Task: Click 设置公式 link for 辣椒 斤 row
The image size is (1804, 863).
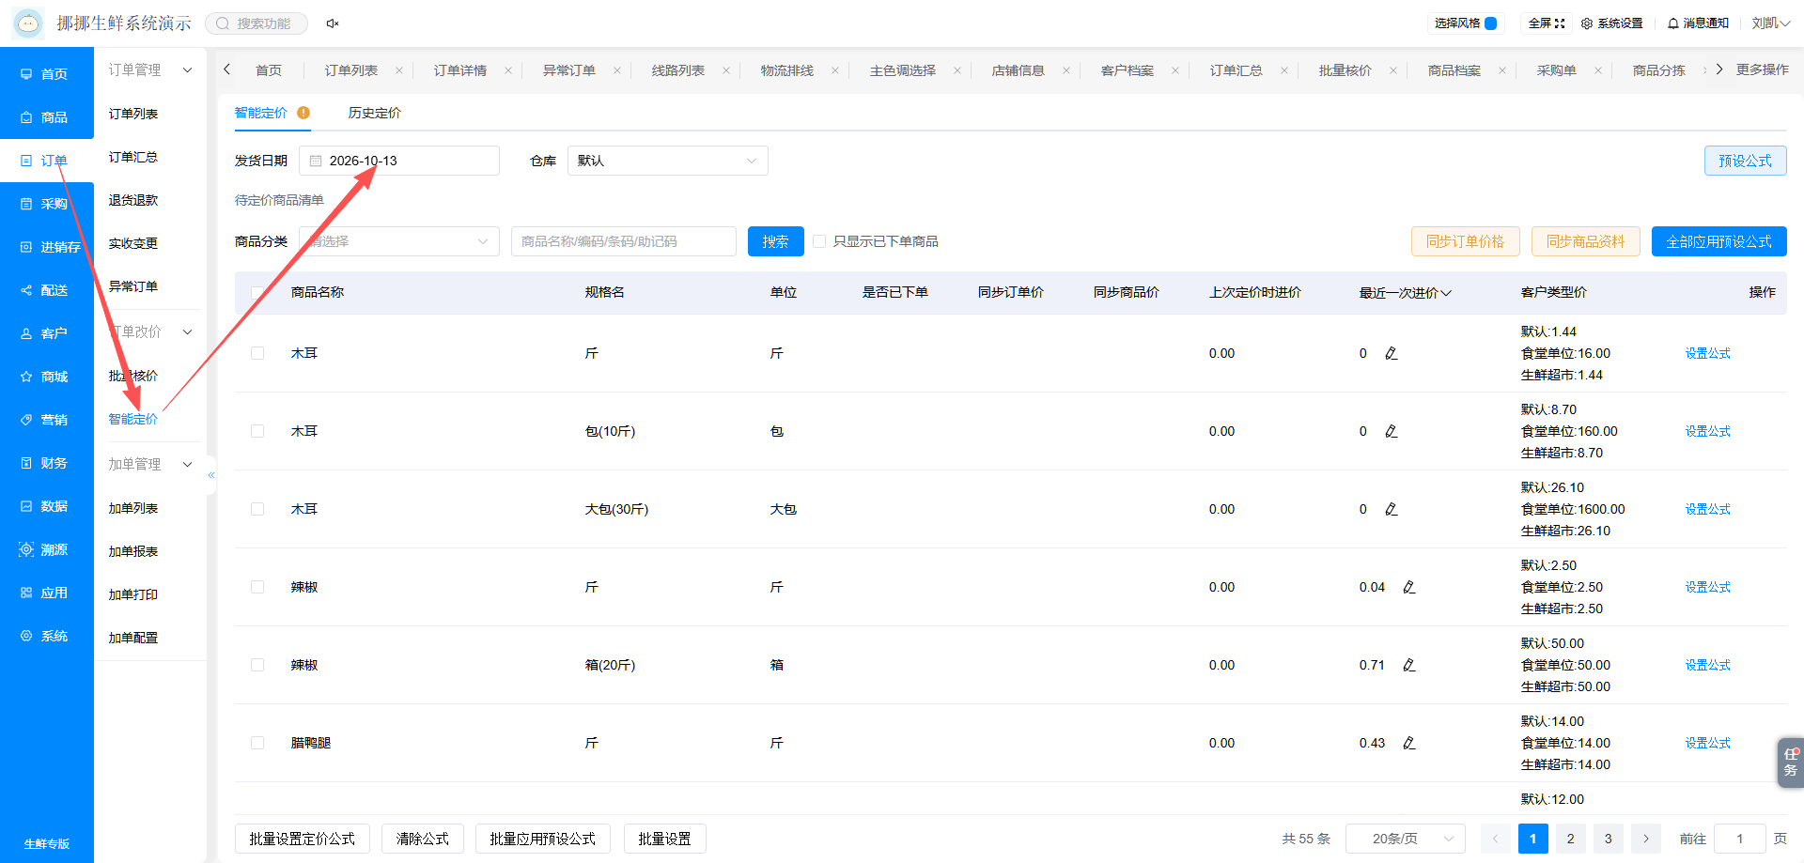Action: coord(1707,587)
